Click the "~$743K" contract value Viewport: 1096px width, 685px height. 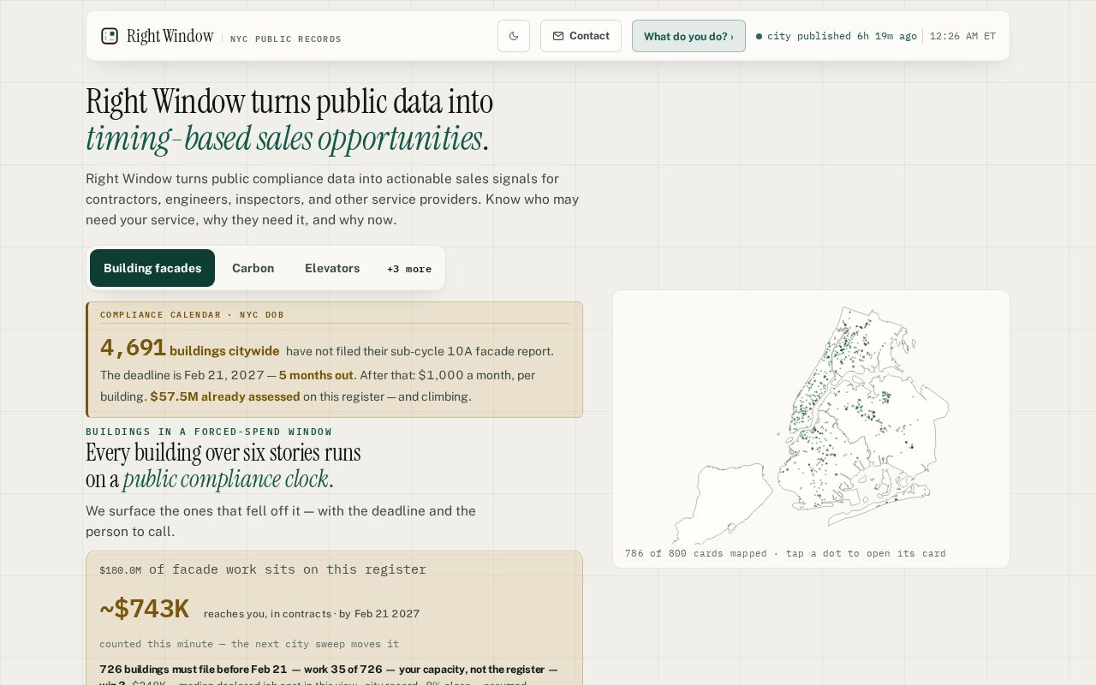point(144,609)
